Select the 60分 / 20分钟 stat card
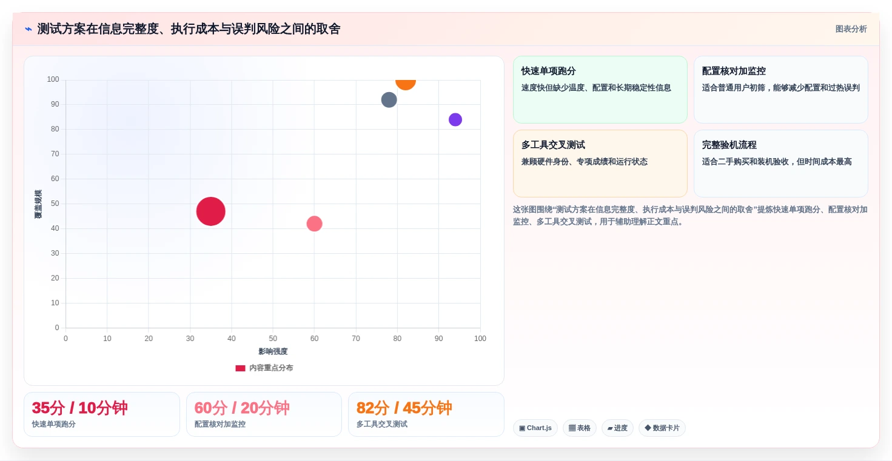Image resolution: width=892 pixels, height=461 pixels. tap(264, 414)
